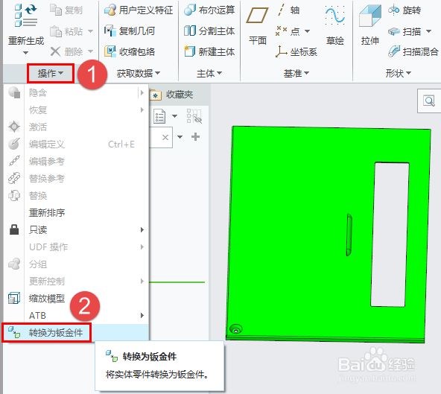This screenshot has height=394, width=441.
Task: Open the 操作 (Operations) group dropdown
Action: [x=51, y=74]
